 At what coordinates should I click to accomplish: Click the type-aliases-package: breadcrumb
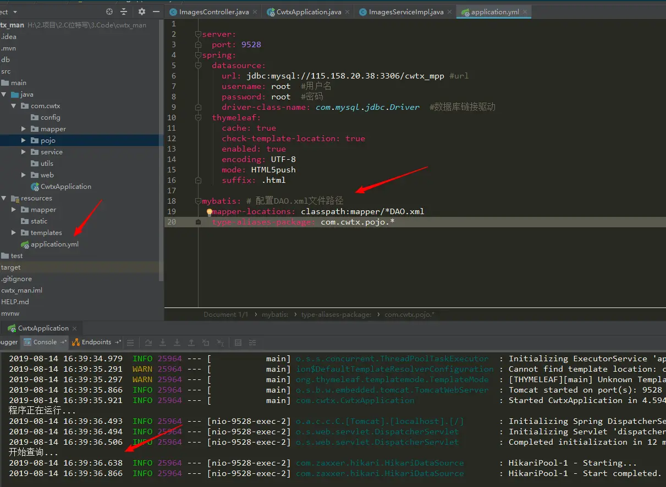coord(336,315)
